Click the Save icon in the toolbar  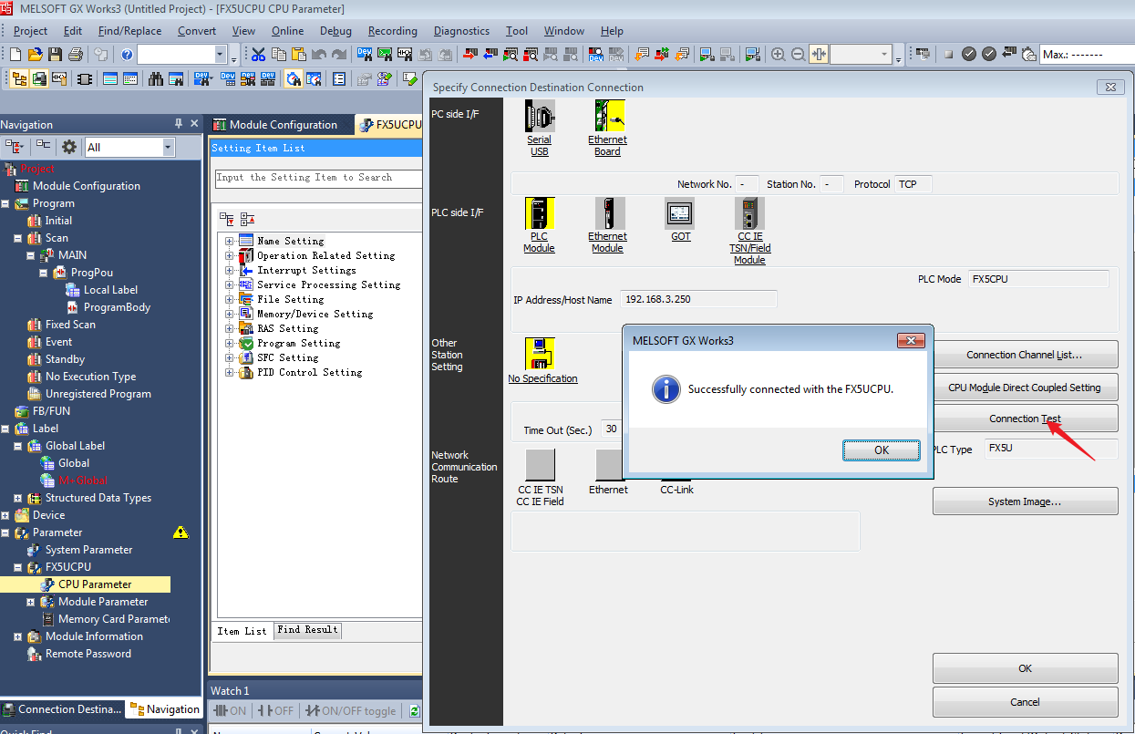[56, 55]
